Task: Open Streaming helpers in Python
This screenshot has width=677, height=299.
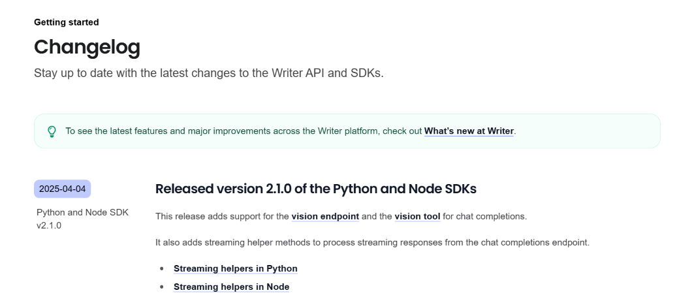Action: [235, 268]
